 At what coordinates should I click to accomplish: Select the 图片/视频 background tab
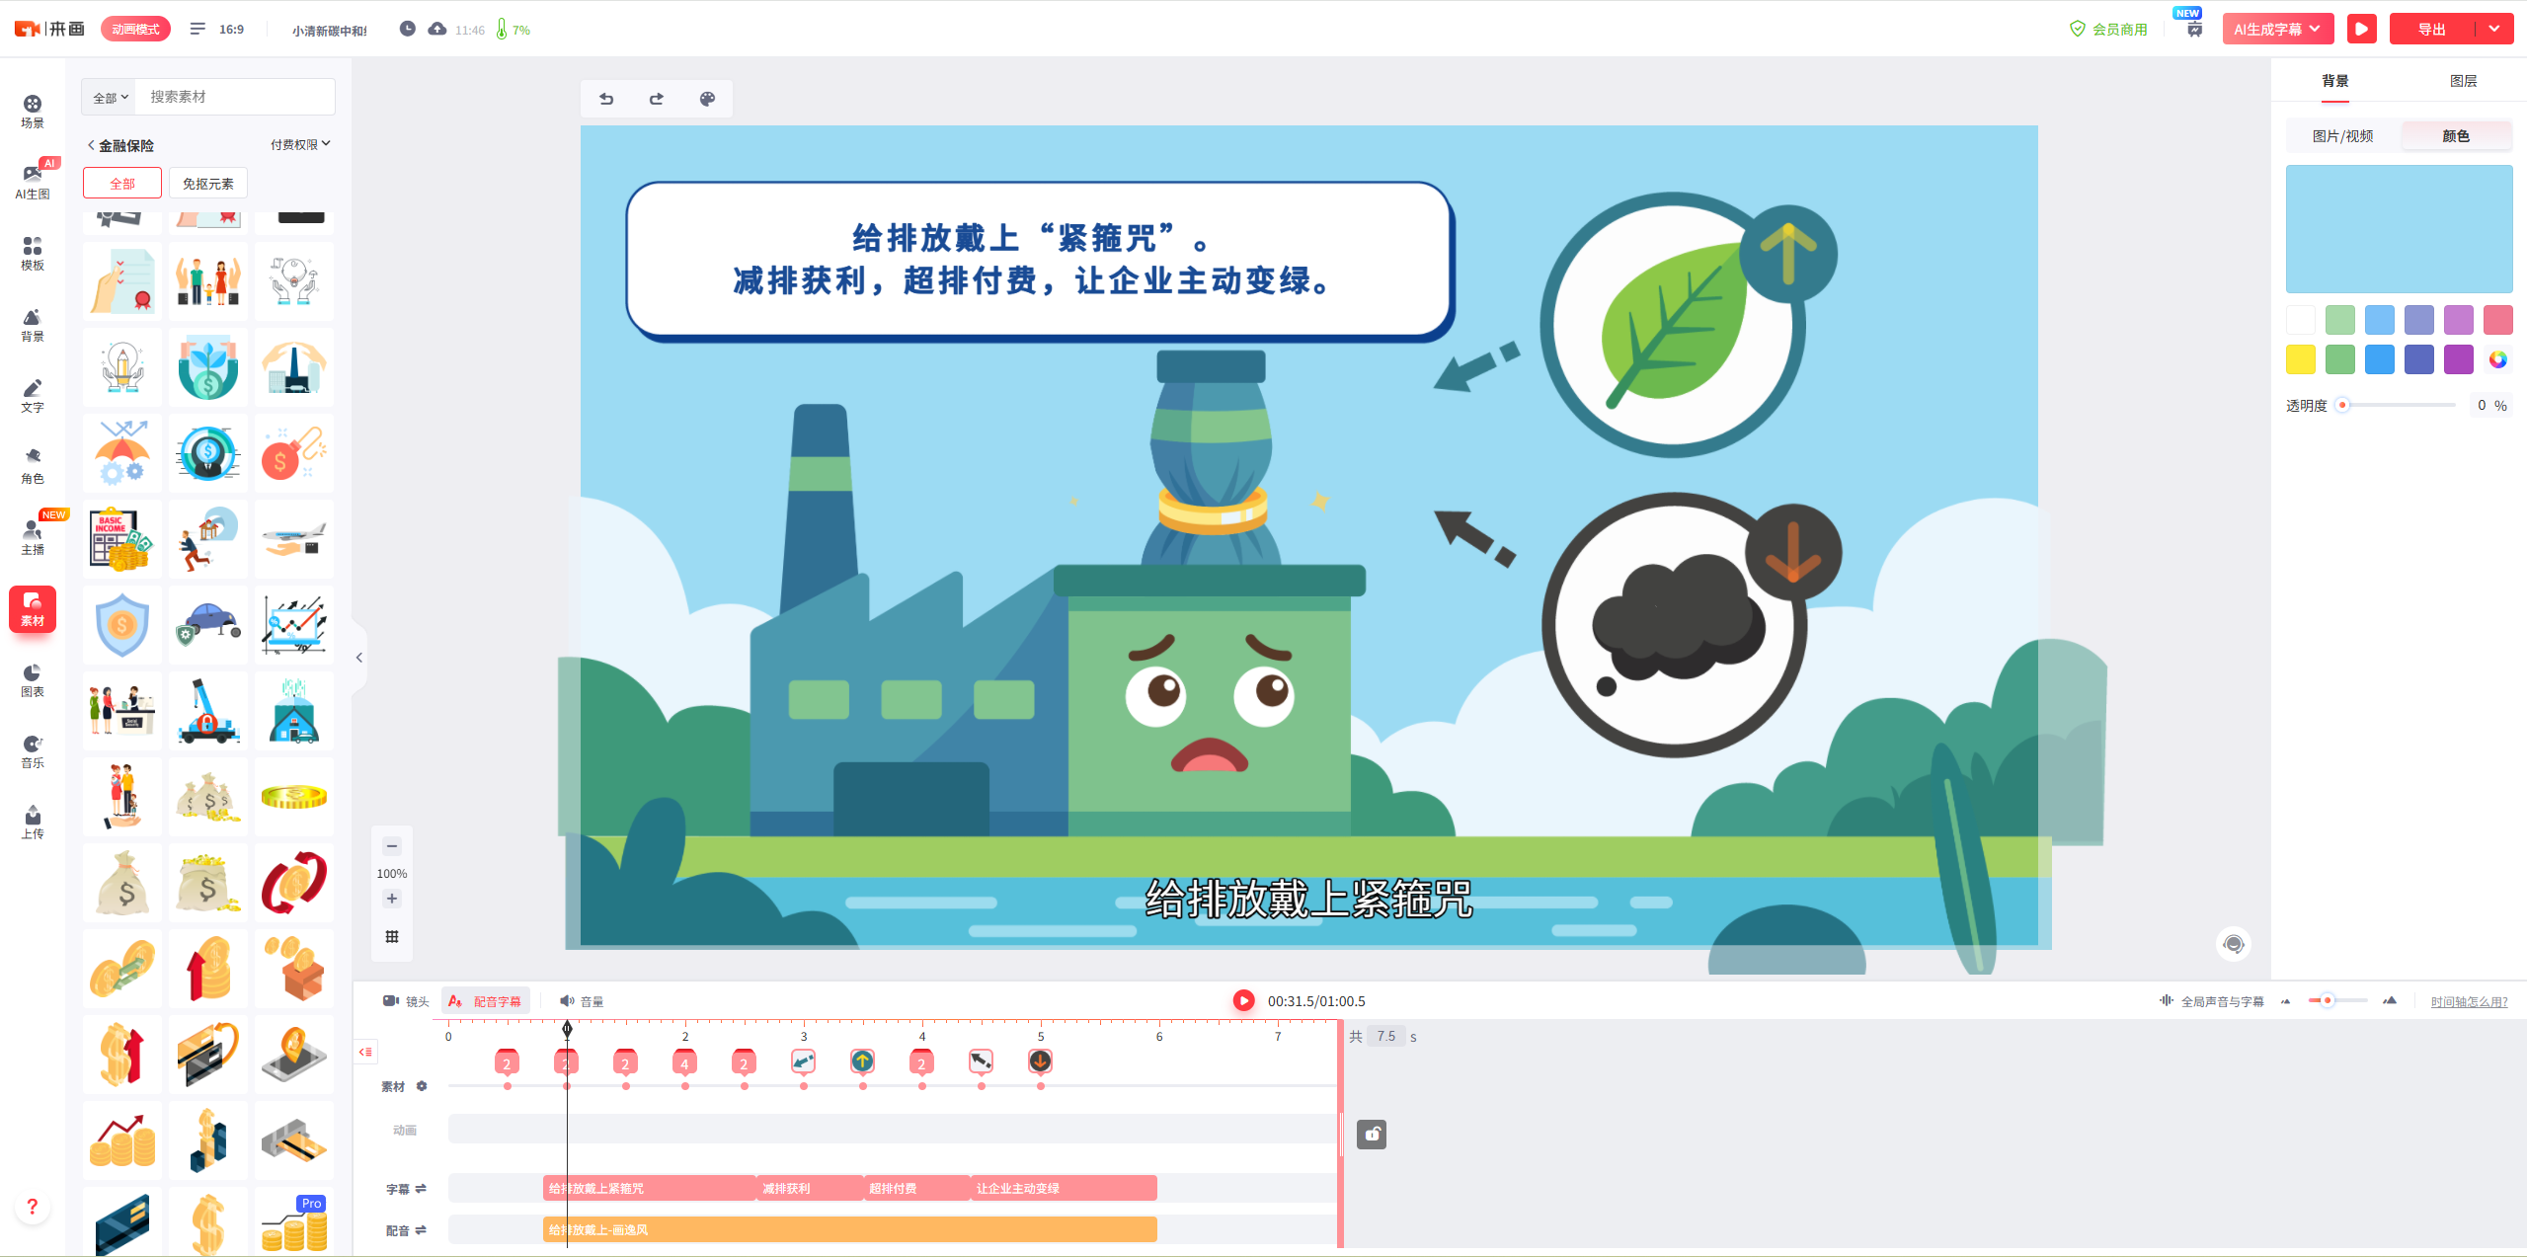tap(2342, 136)
